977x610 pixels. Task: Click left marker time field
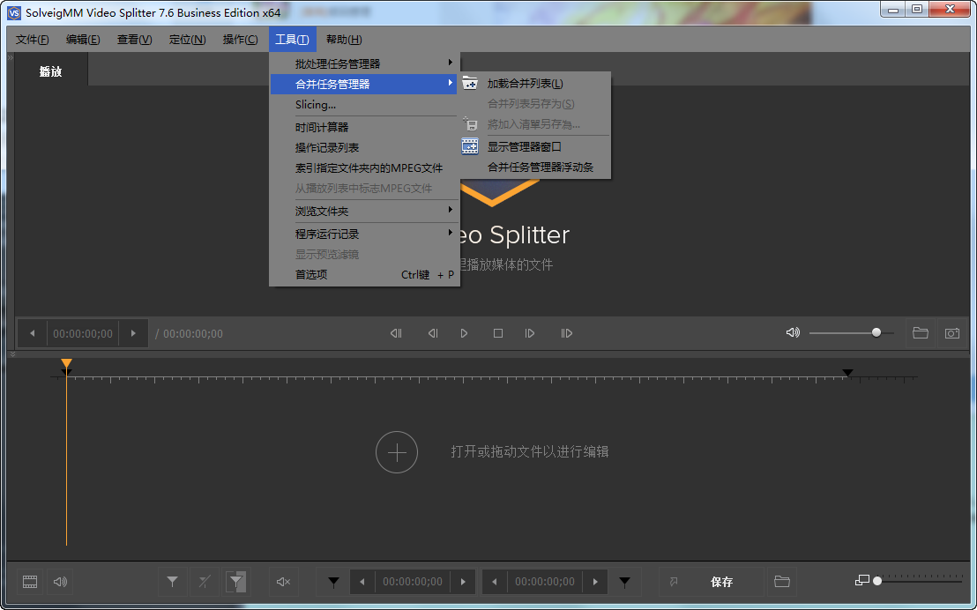tap(413, 582)
